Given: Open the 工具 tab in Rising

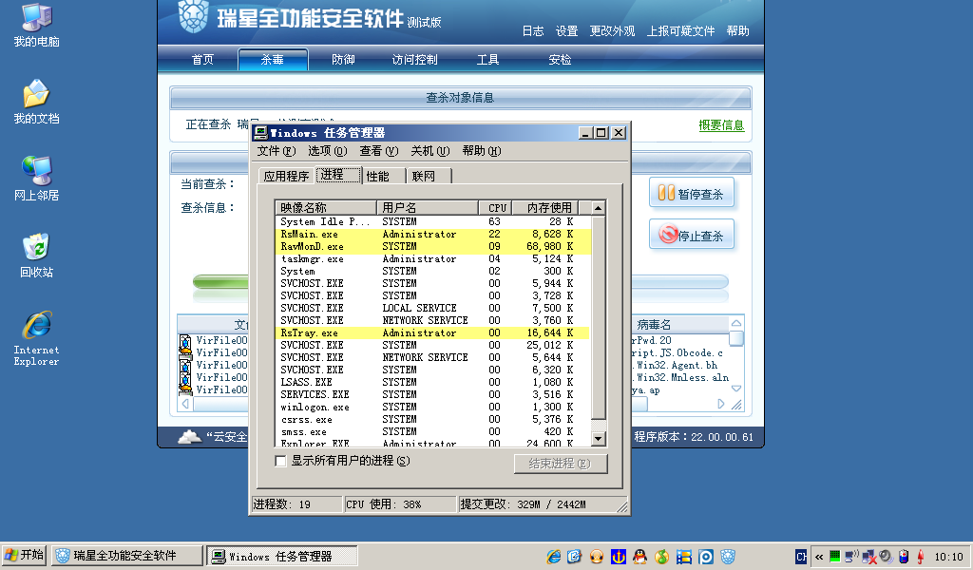Looking at the screenshot, I should pos(487,60).
